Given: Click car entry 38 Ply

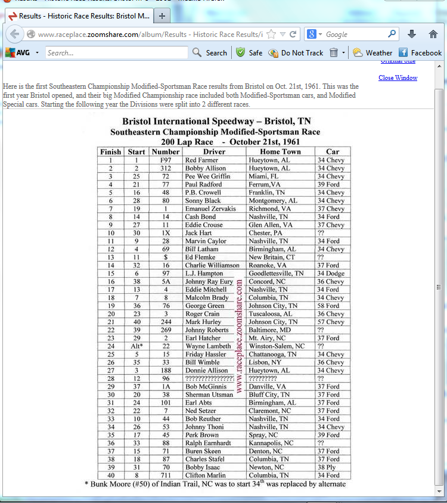Looking at the screenshot, I should tap(327, 467).
